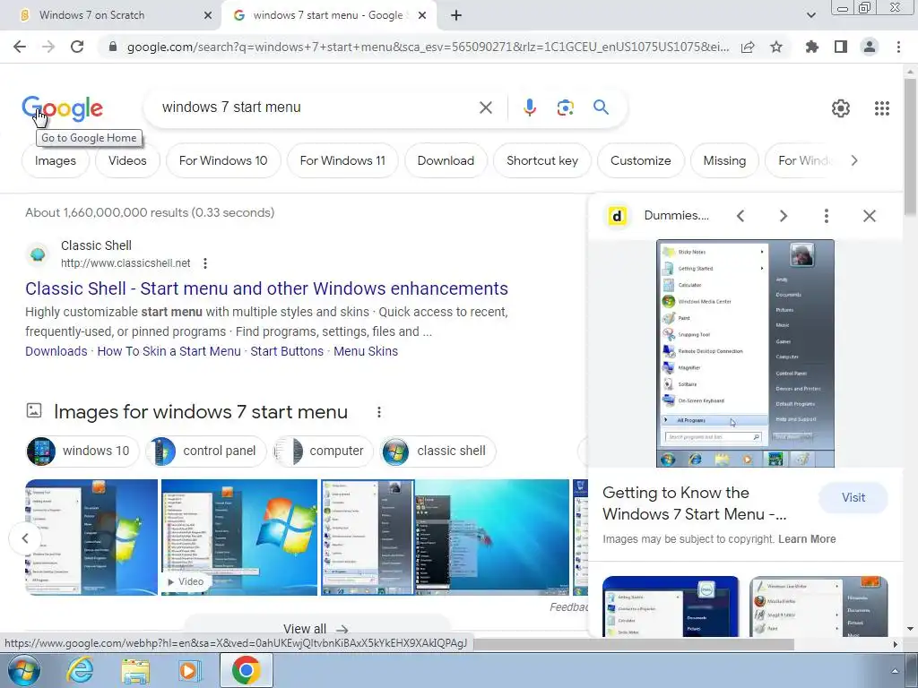The height and width of the screenshot is (688, 918).
Task: Expand Chrome tab search dropdown arrow
Action: coord(810,15)
